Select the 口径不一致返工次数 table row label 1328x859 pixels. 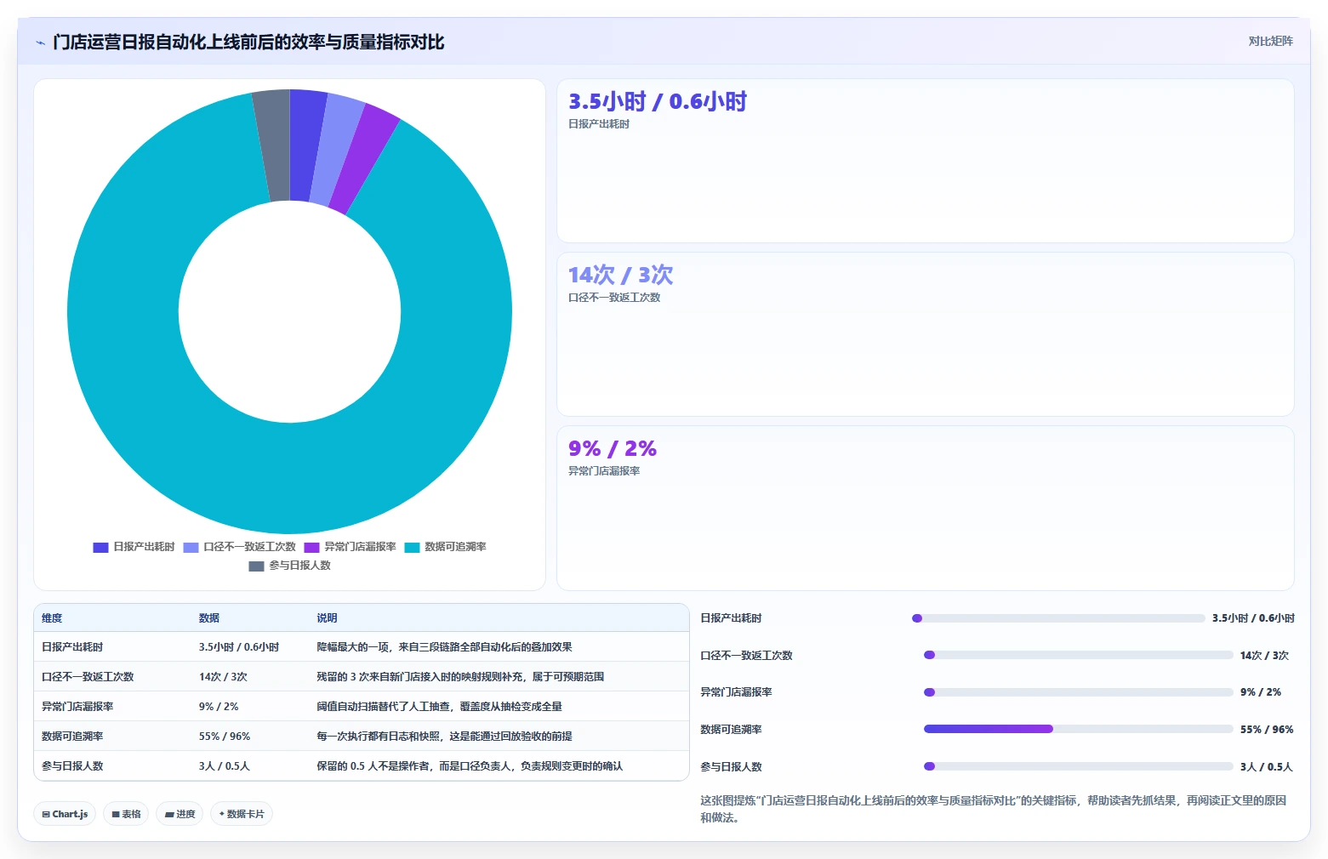(88, 677)
